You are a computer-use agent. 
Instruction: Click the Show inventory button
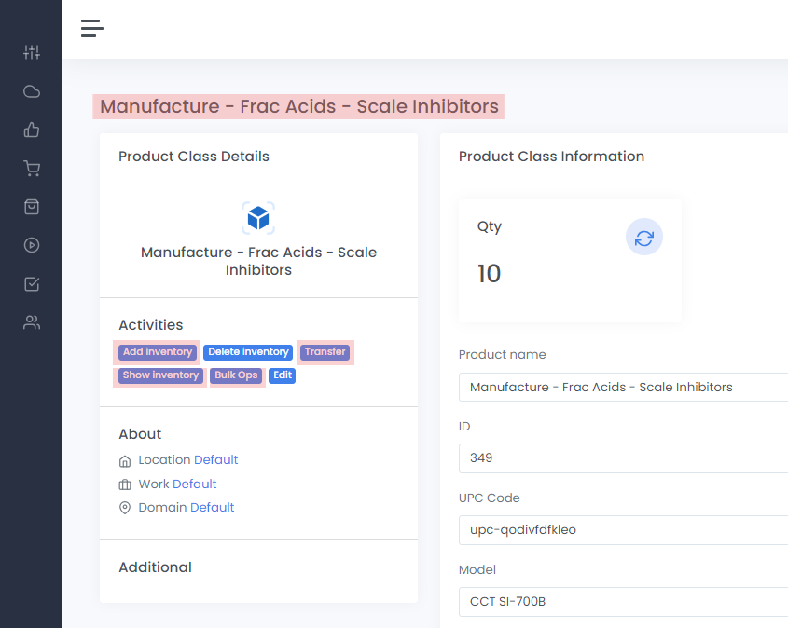(x=160, y=375)
